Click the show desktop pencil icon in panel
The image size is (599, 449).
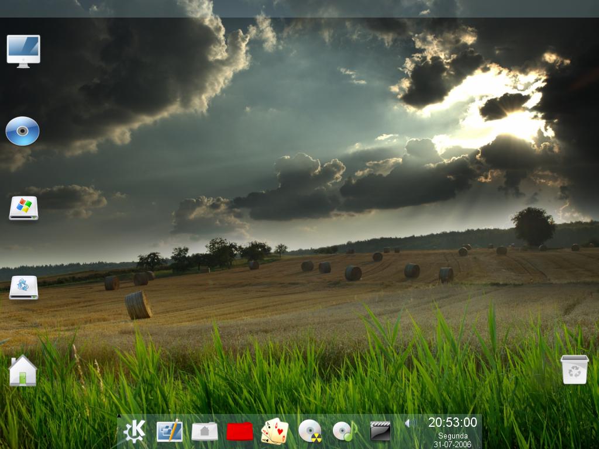(x=170, y=431)
